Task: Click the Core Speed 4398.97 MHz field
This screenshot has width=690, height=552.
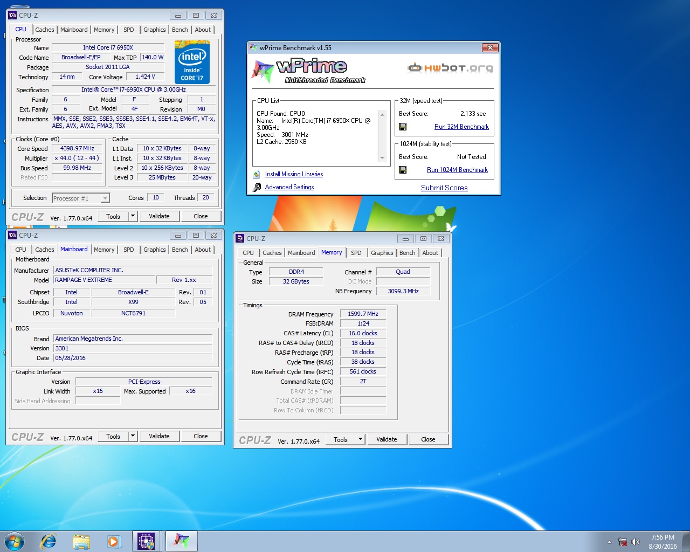Action: [x=77, y=148]
